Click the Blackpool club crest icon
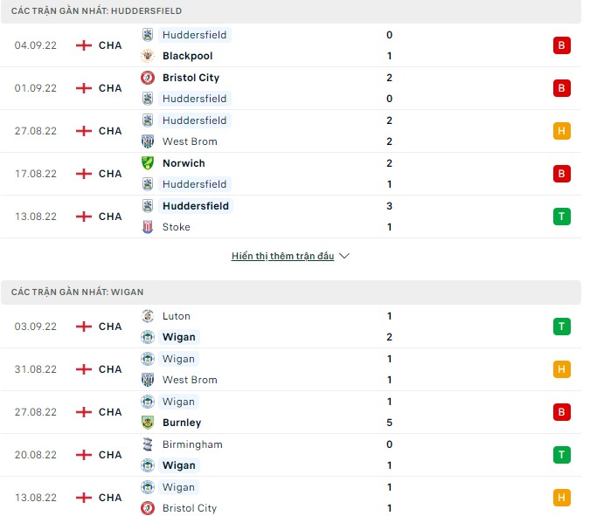 point(147,56)
